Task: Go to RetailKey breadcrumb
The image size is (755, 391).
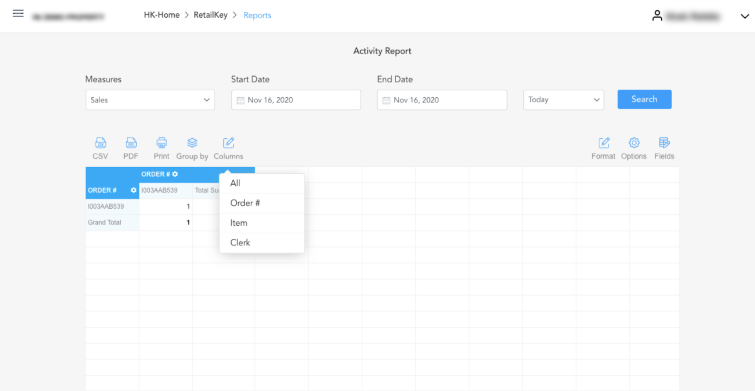Action: (x=211, y=15)
